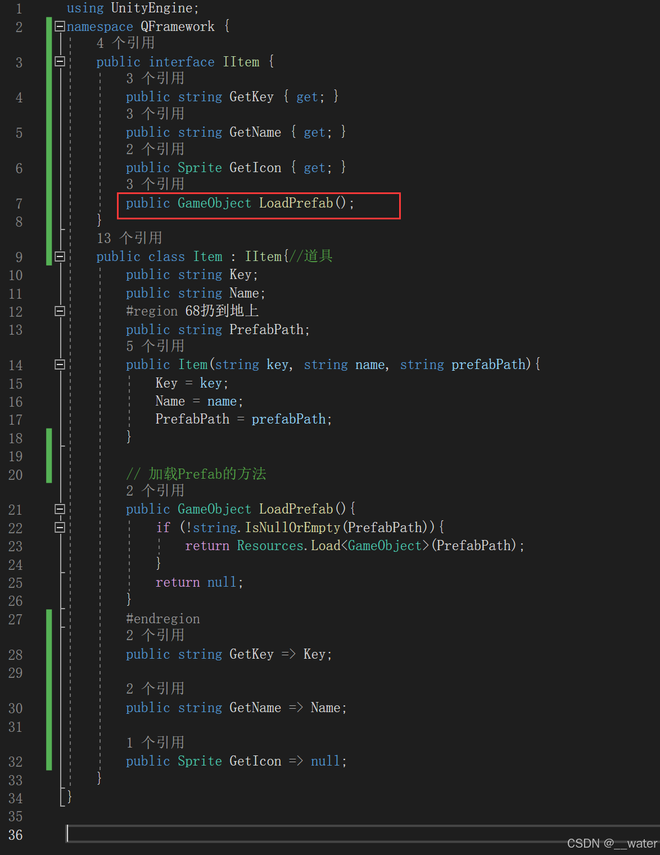The width and height of the screenshot is (660, 855).
Task: Click the '// 加载Prefab的方法' comment
Action: coord(196,474)
